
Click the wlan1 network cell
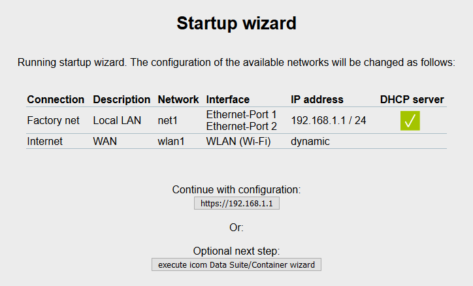[x=171, y=141]
